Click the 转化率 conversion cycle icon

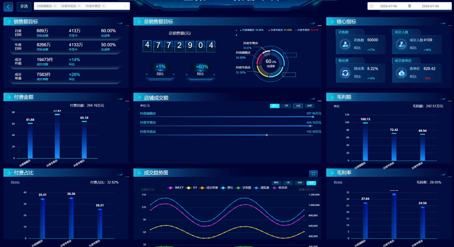pyautogui.click(x=345, y=73)
